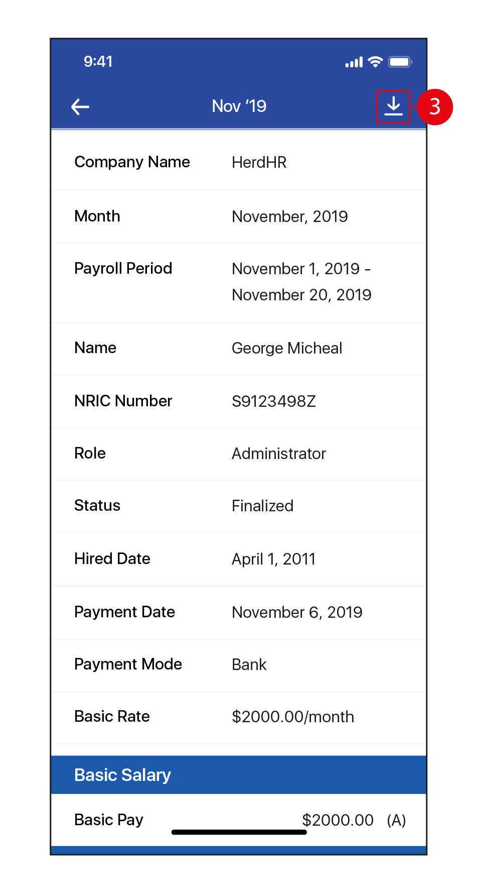477x893 pixels.
Task: Tap the Payment Mode Bank value
Action: click(249, 665)
